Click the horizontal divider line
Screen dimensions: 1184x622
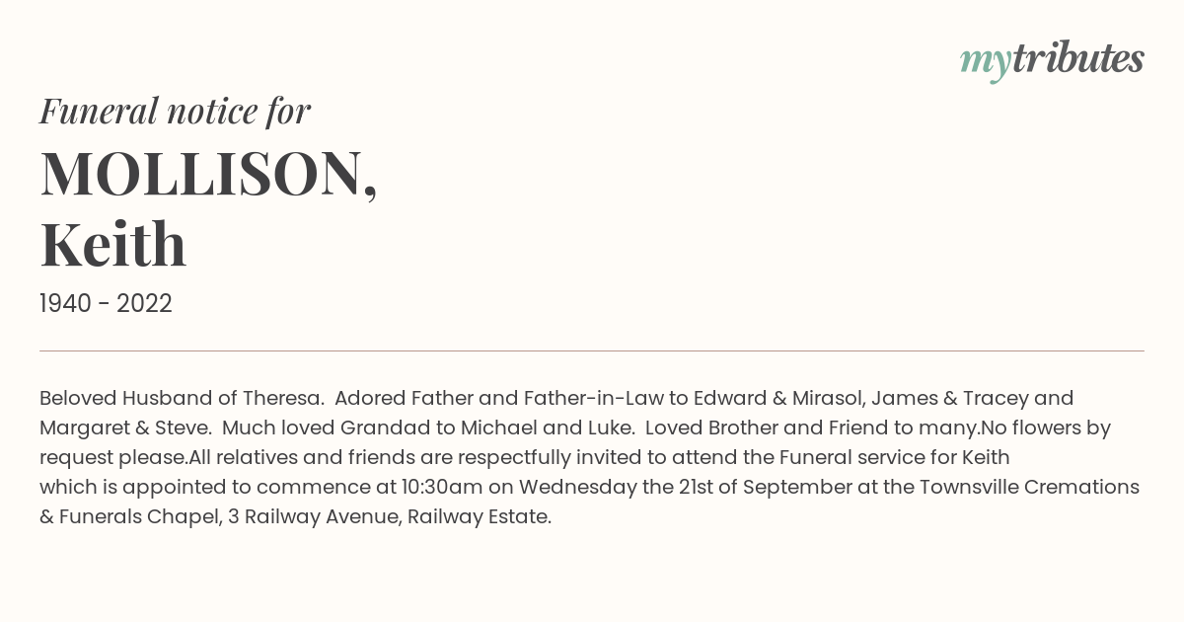tap(592, 350)
